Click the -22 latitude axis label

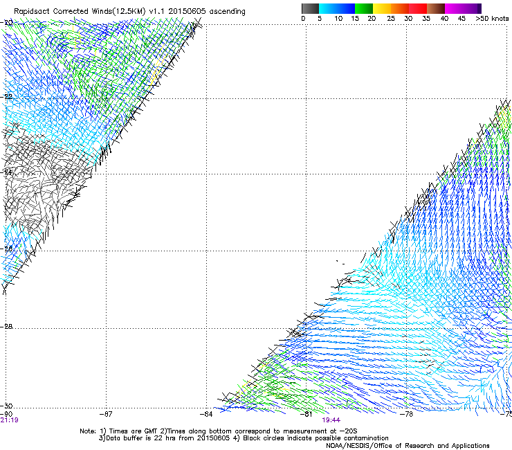6,96
